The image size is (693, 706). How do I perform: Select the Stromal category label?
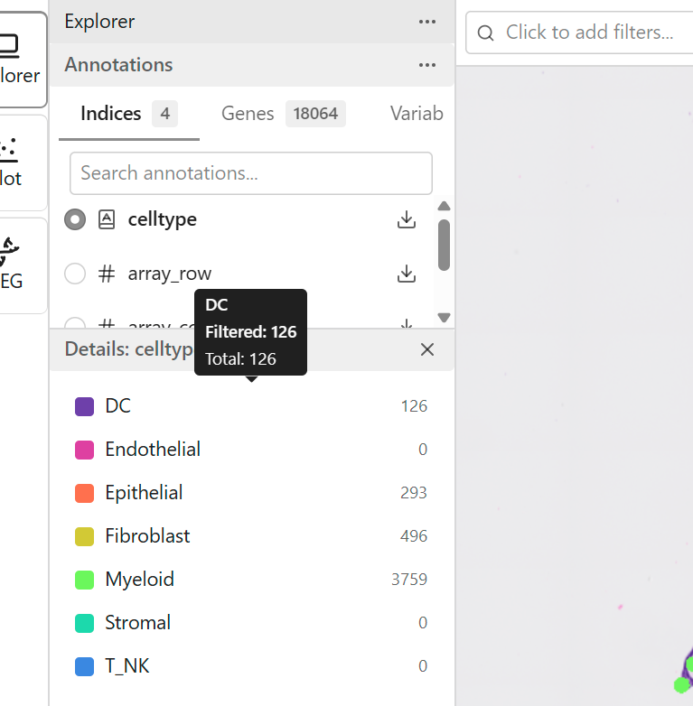click(x=137, y=623)
